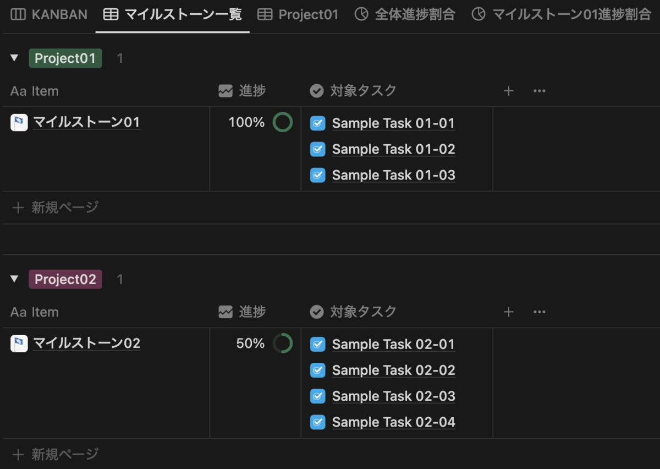Click the flag icon beside マイルストーン01
The height and width of the screenshot is (469, 660).
[19, 122]
